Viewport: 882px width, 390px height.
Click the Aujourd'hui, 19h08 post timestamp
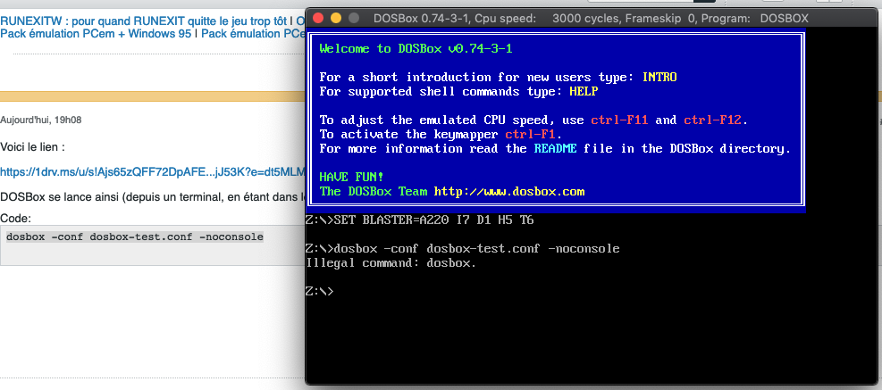tap(41, 120)
